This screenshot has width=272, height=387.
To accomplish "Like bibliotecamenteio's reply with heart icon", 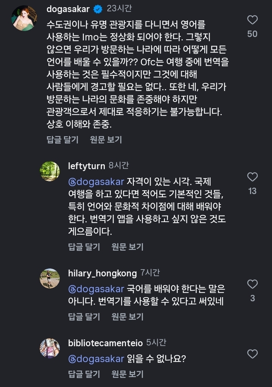I will click(252, 354).
